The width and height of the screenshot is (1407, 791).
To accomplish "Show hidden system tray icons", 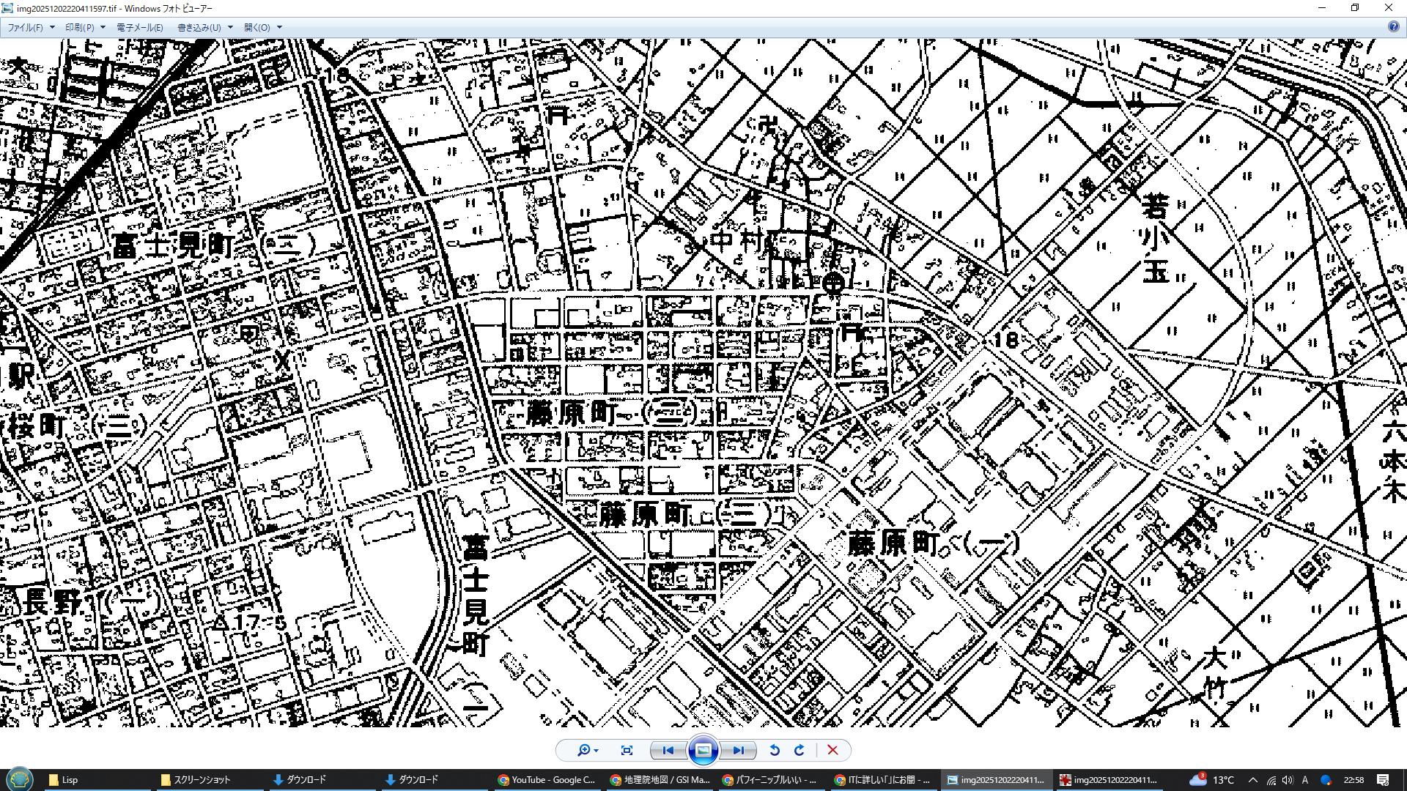I will click(x=1252, y=780).
